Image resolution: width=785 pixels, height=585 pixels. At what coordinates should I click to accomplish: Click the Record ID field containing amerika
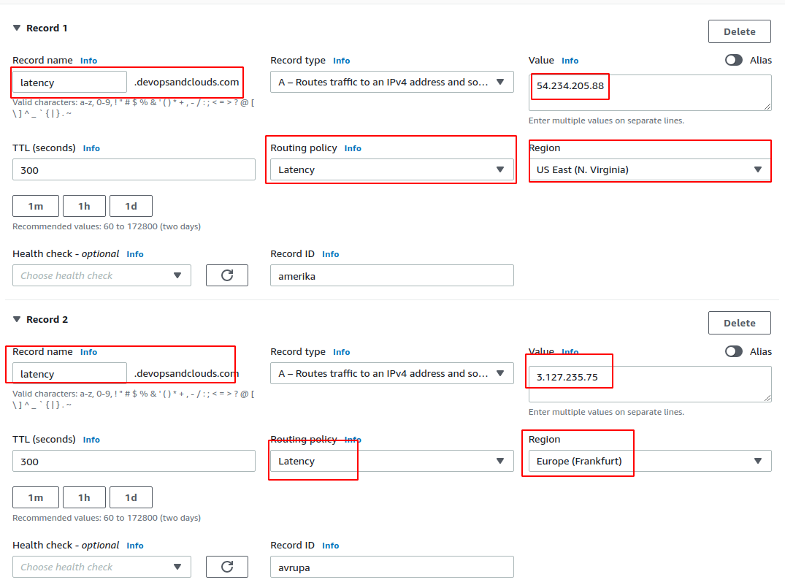coord(391,275)
